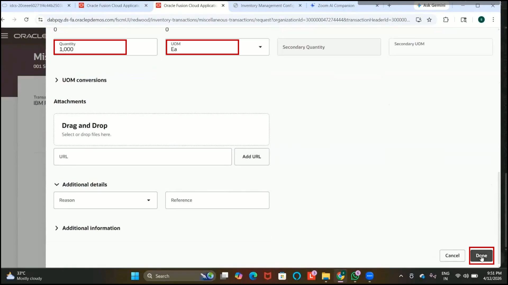508x285 pixels.
Task: Switch to first Oracle Fusion Cloud tab
Action: click(113, 6)
